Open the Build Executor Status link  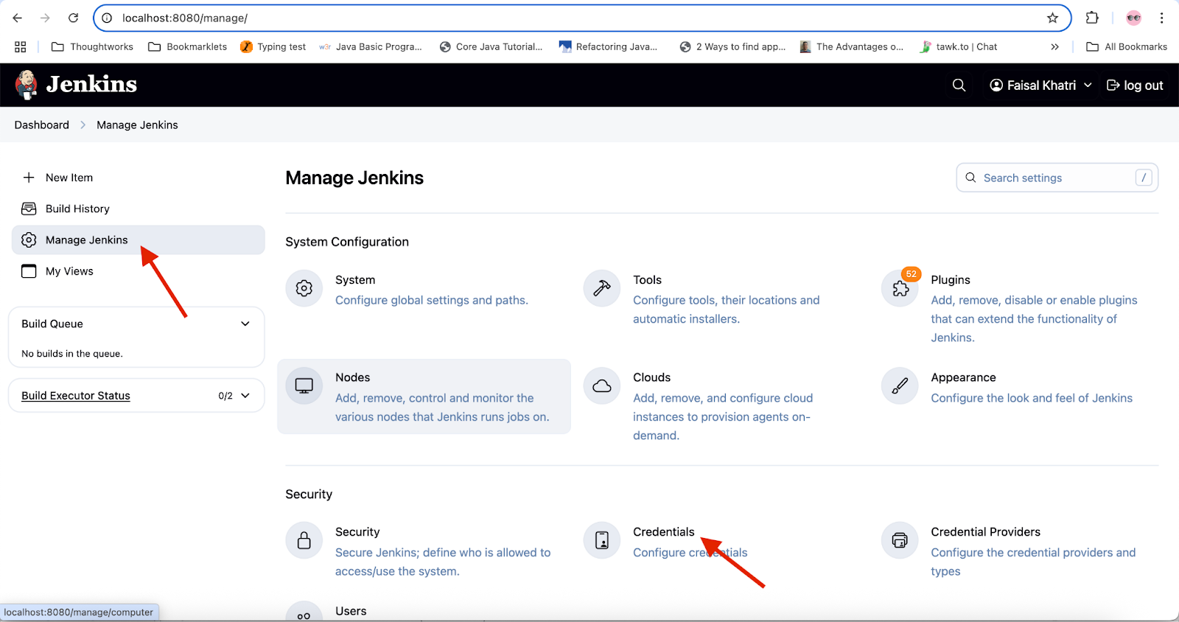tap(76, 396)
